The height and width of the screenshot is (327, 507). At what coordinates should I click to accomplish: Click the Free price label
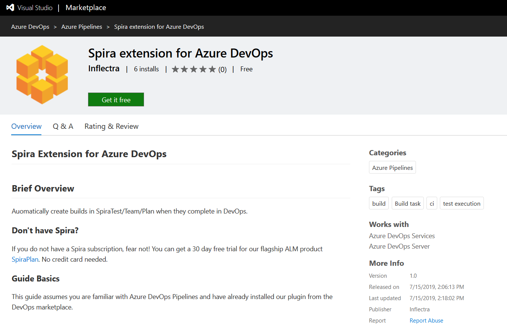246,69
